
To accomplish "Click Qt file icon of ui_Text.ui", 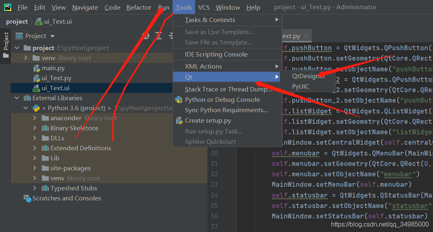I will [x=37, y=88].
